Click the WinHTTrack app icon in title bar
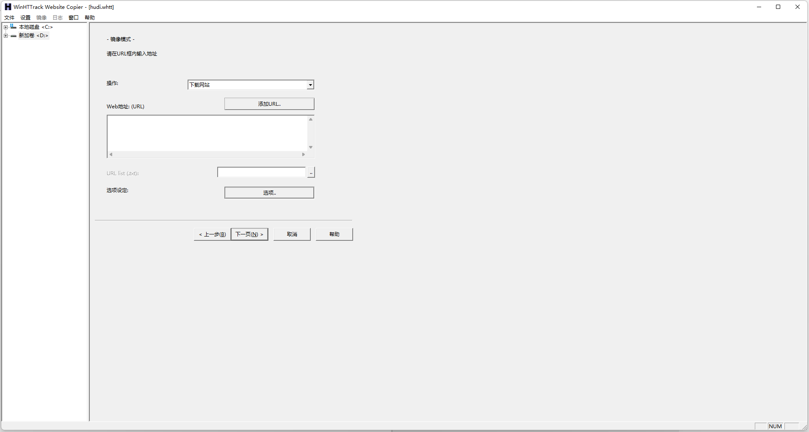 (x=8, y=7)
